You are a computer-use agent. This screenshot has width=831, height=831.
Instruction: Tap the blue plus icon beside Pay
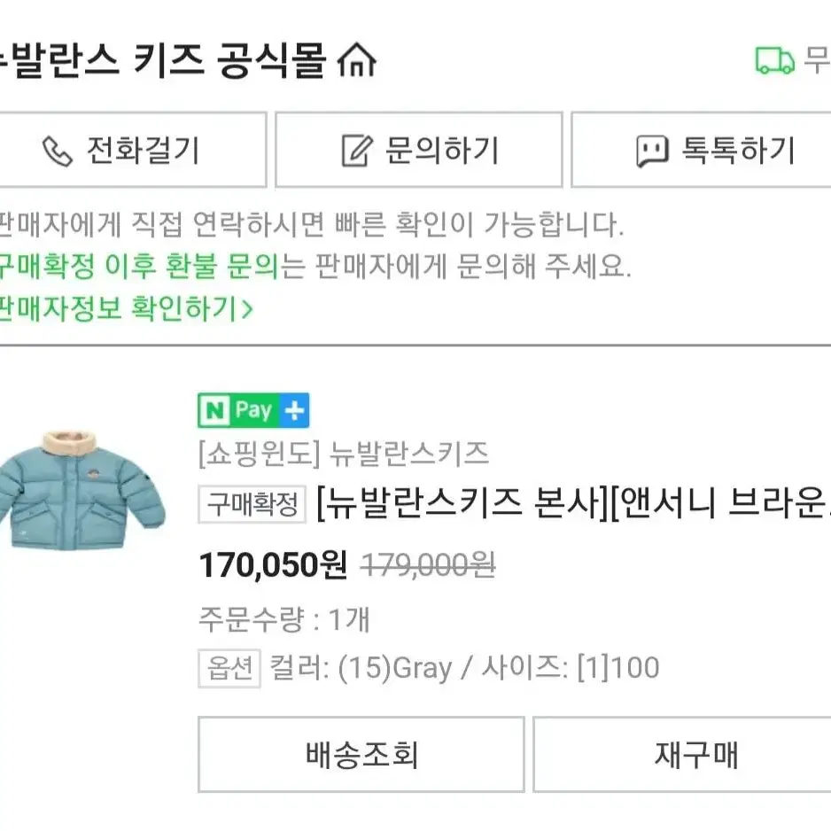coord(295,410)
